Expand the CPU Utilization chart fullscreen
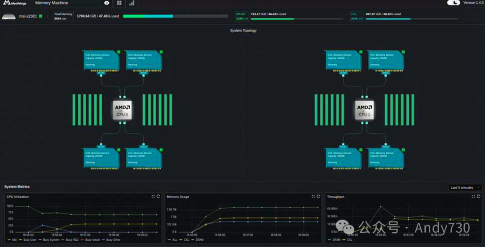 click(153, 196)
